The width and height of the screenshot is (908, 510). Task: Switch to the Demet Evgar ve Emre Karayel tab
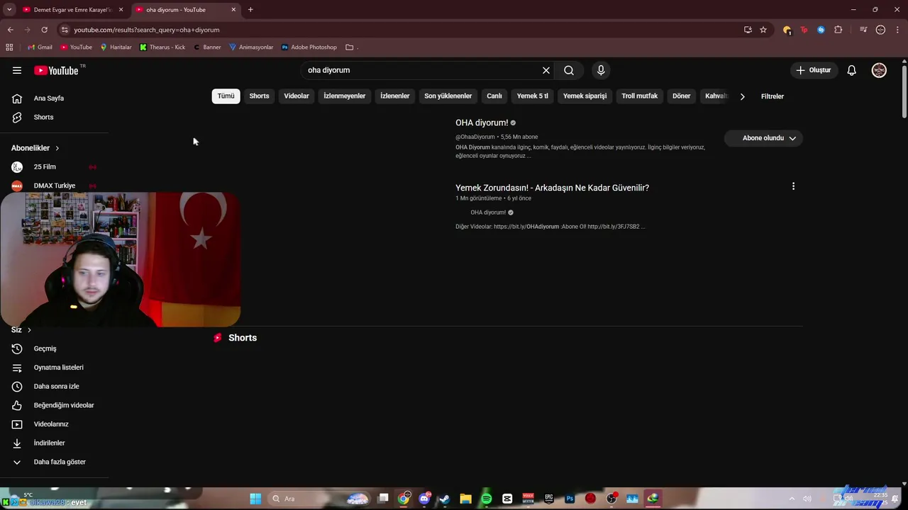(73, 10)
